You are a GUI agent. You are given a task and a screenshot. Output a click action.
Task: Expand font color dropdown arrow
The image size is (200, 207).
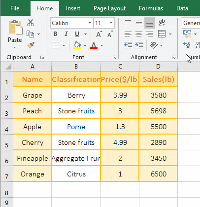[101, 45]
